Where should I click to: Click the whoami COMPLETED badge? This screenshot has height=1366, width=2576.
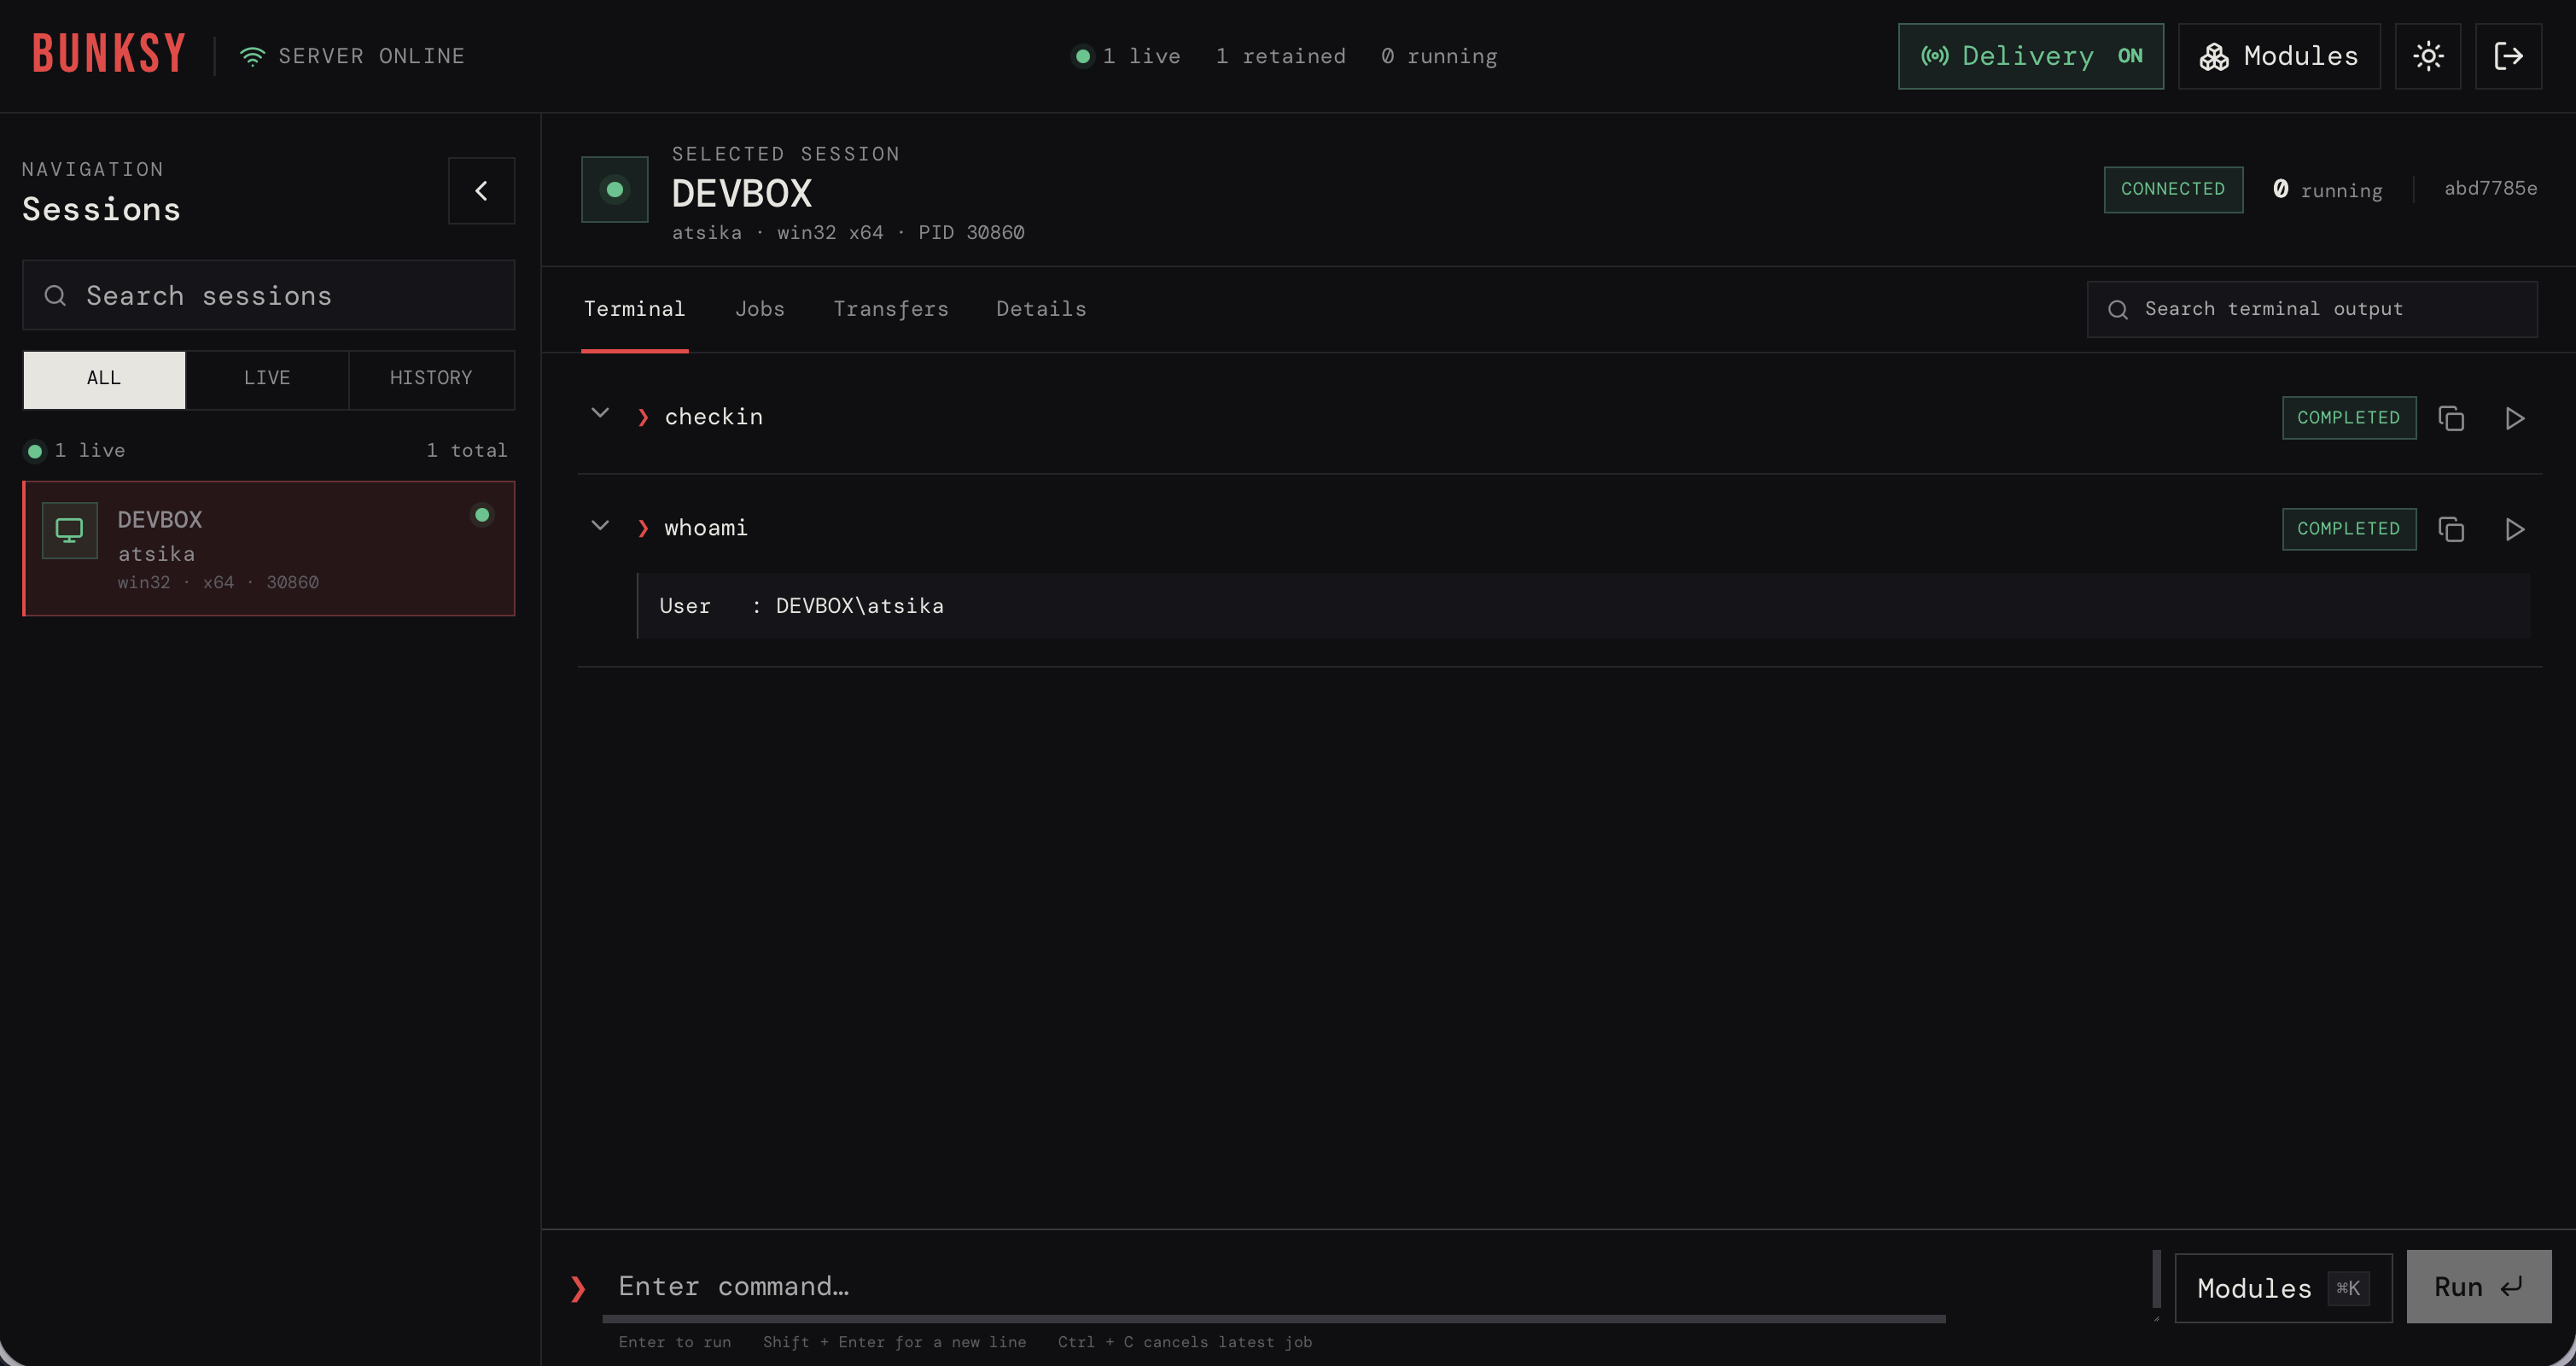click(x=2349, y=529)
